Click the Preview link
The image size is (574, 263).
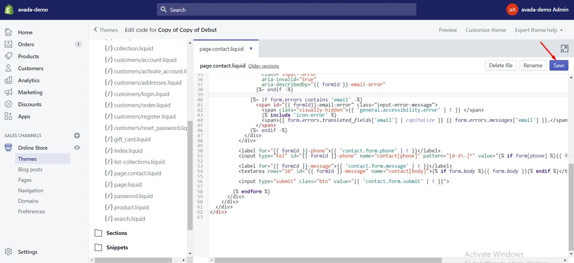[448, 30]
